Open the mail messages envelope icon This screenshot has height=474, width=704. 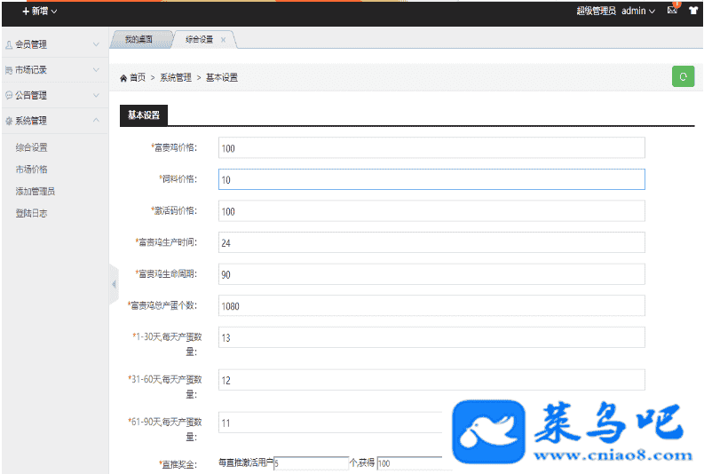coord(672,11)
